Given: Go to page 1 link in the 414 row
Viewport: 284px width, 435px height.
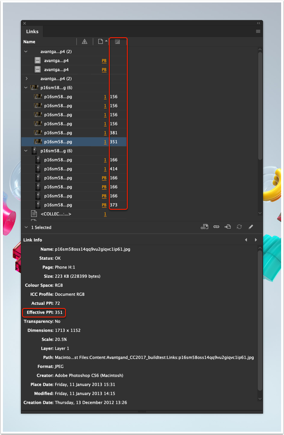Looking at the screenshot, I should tap(105, 169).
